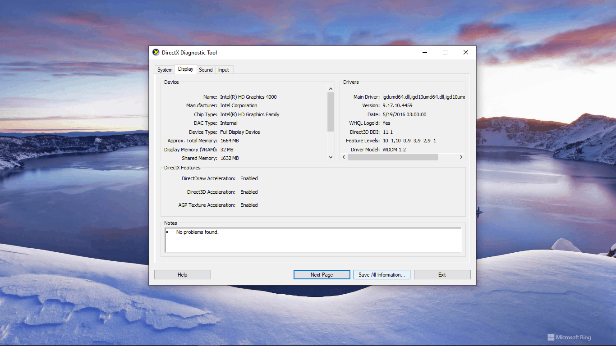This screenshot has height=346, width=616.
Task: Click the '1632 MB' shared memory value
Action: [230, 158]
